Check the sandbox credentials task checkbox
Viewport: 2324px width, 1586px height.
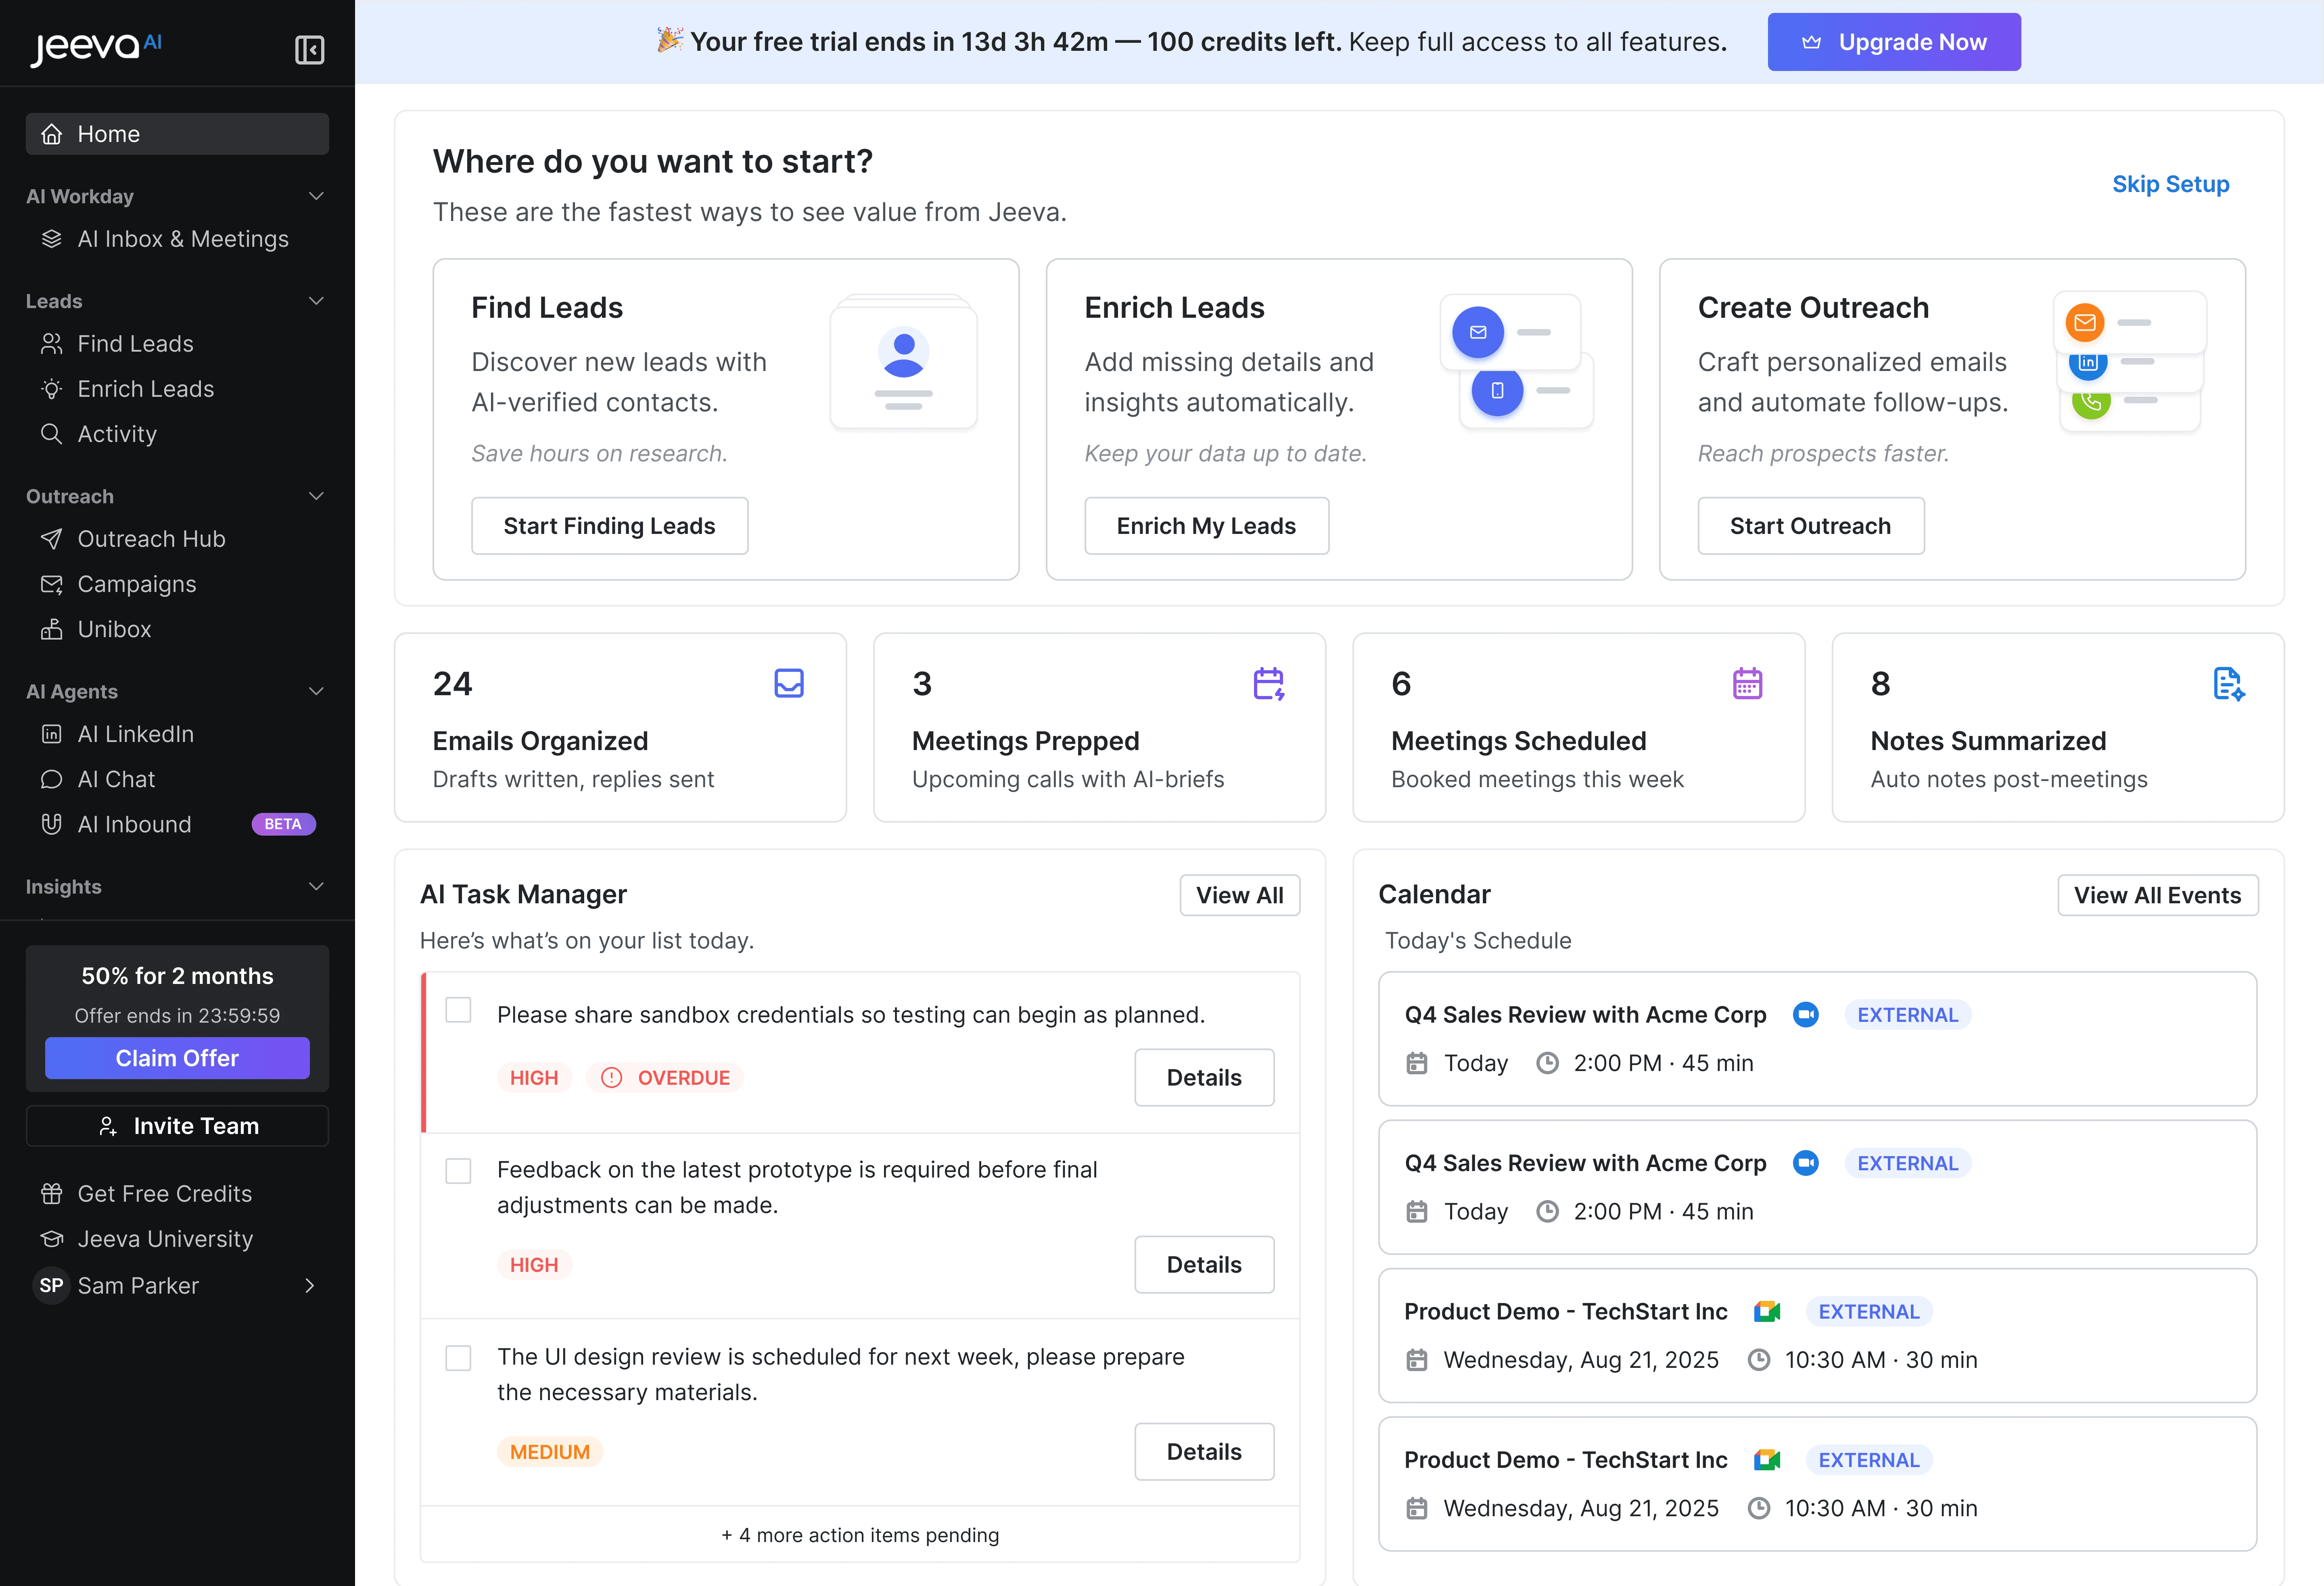click(x=458, y=1009)
